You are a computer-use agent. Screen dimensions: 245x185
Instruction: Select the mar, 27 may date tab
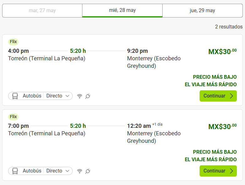tap(42, 11)
